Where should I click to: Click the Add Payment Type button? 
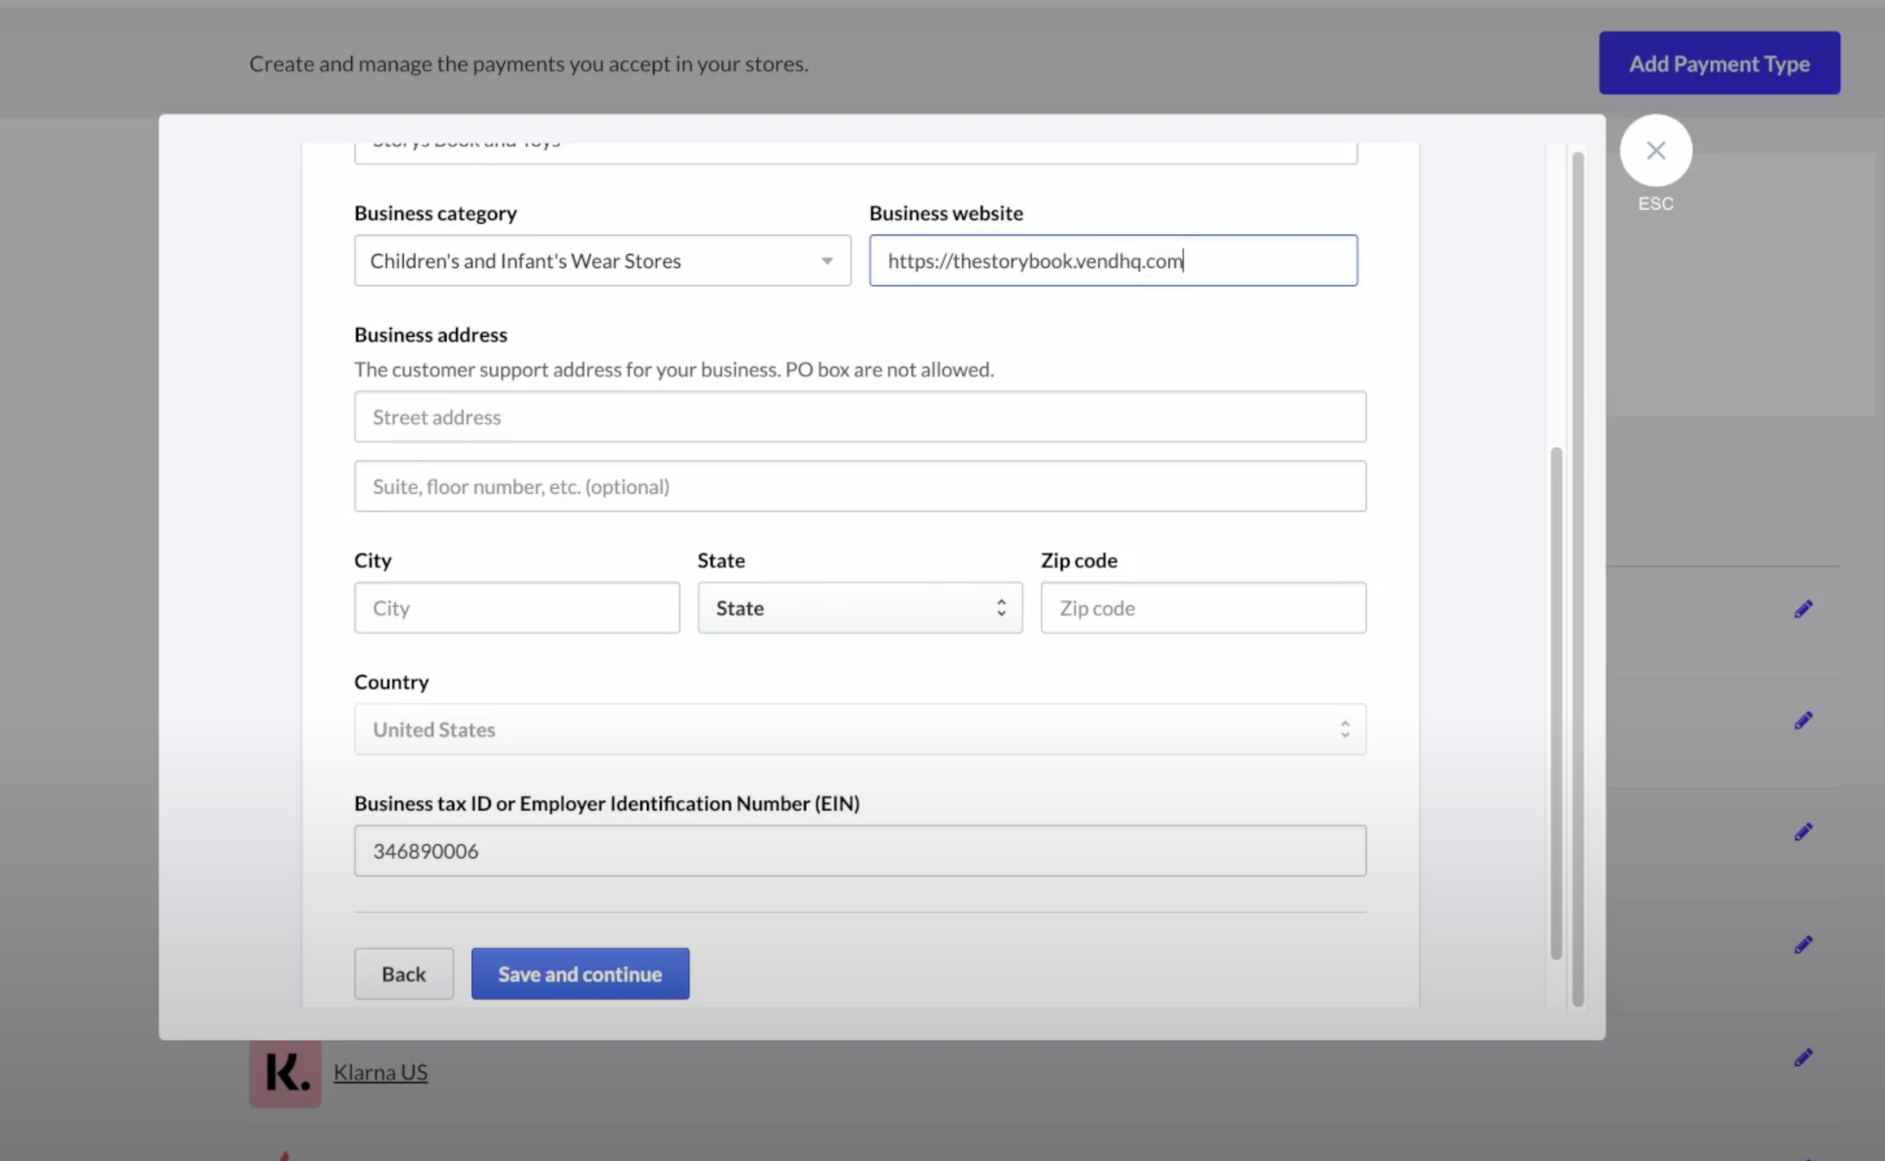pyautogui.click(x=1719, y=62)
